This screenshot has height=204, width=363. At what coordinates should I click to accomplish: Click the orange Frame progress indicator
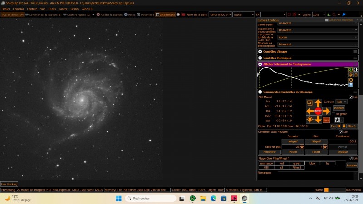point(326,190)
